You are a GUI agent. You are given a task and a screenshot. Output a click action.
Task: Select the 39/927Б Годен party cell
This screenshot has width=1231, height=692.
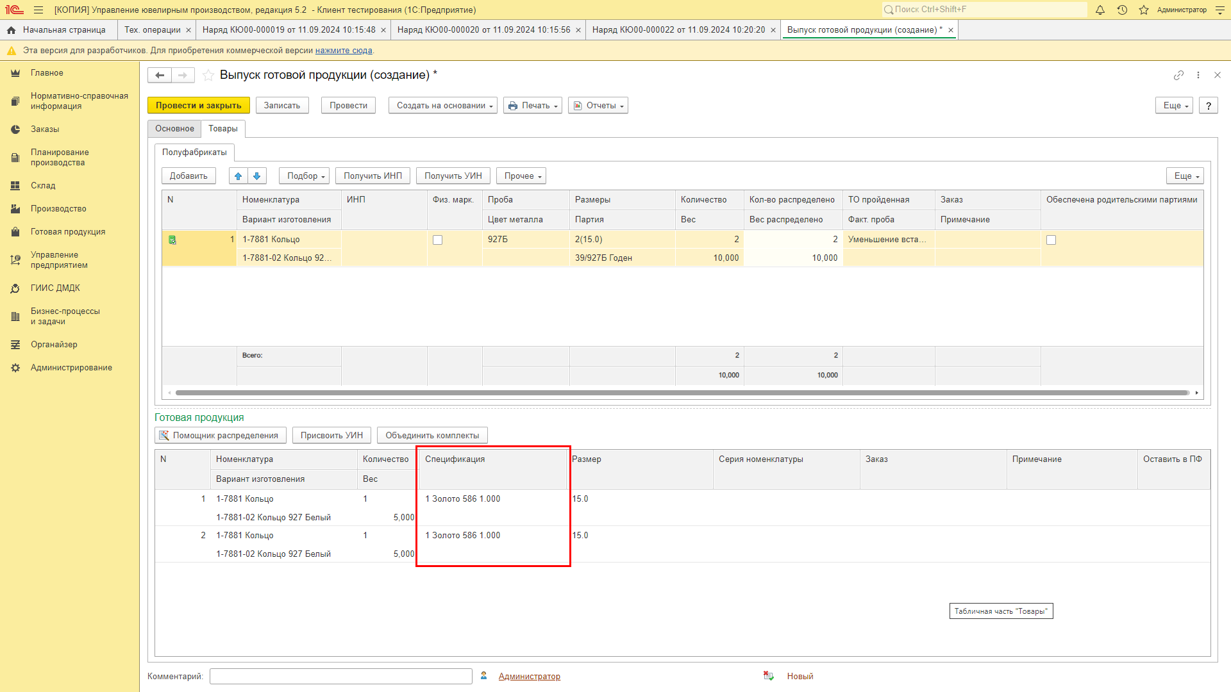(622, 258)
